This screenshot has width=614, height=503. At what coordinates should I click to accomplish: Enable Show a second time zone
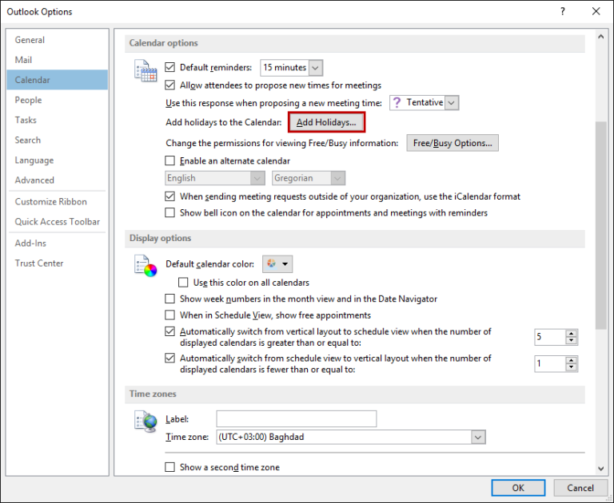pyautogui.click(x=169, y=467)
